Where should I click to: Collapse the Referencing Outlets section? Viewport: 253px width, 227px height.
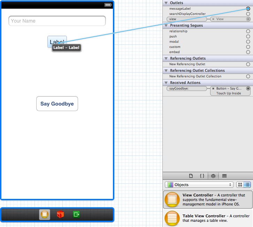coord(166,59)
